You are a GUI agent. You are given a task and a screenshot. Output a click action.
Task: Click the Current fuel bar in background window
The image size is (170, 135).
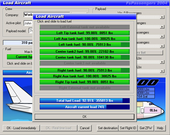20,57
